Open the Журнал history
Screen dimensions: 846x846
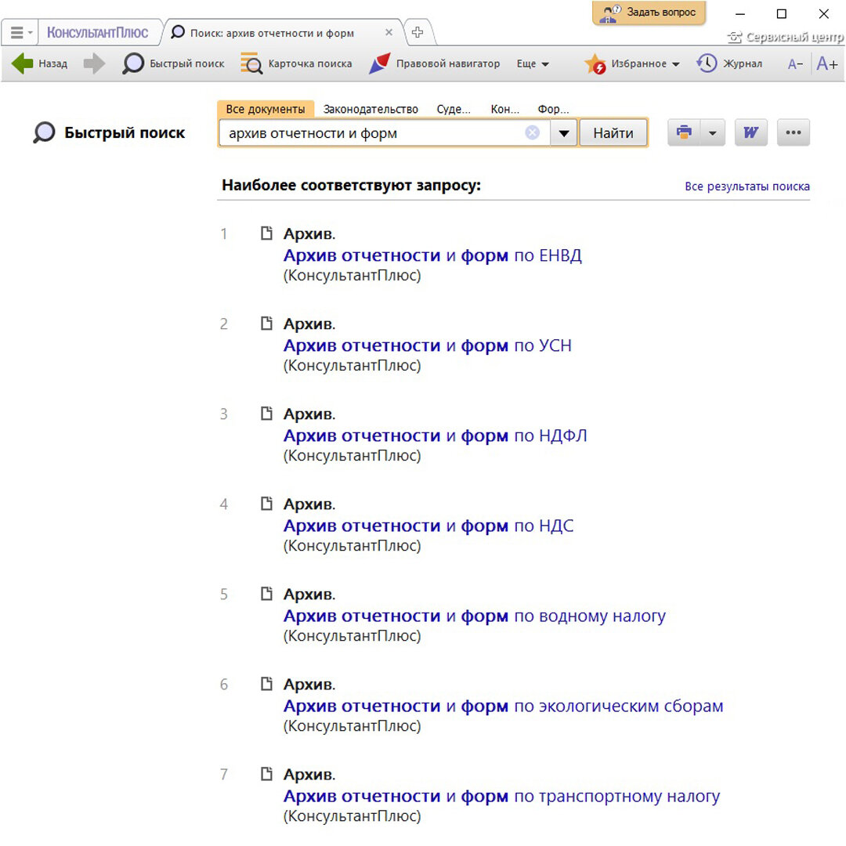pos(729,63)
